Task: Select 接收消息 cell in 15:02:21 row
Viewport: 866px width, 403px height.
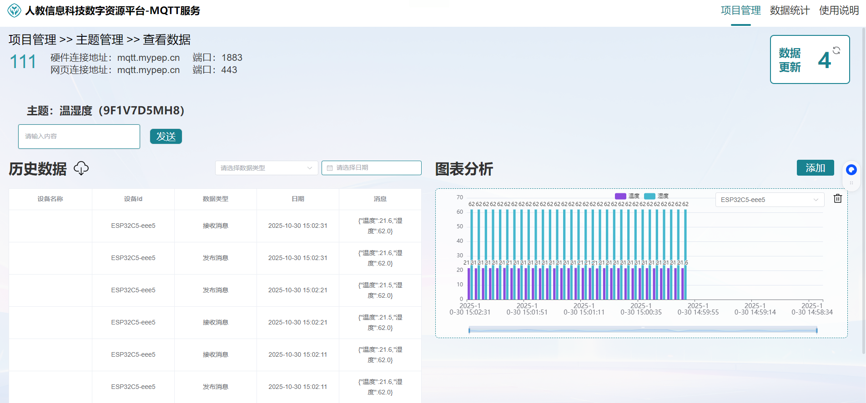Action: point(216,322)
